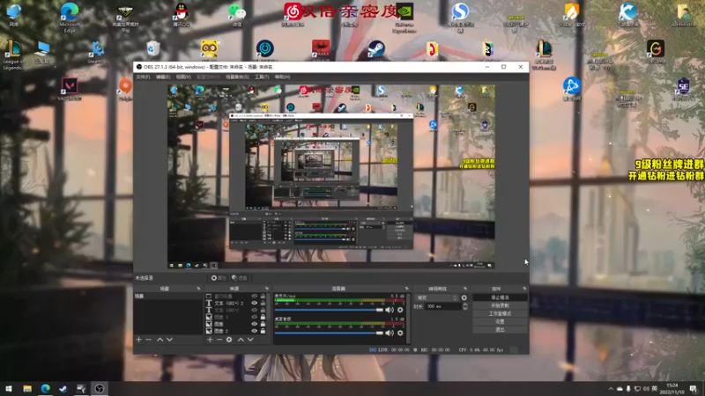Screen dimensions: 705x396
Task: Open settings gear of second audio mixer channel
Action: [x=400, y=334]
